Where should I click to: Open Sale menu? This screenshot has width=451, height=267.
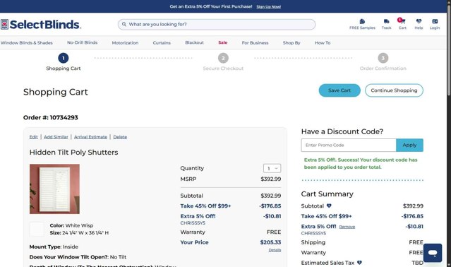pos(222,42)
